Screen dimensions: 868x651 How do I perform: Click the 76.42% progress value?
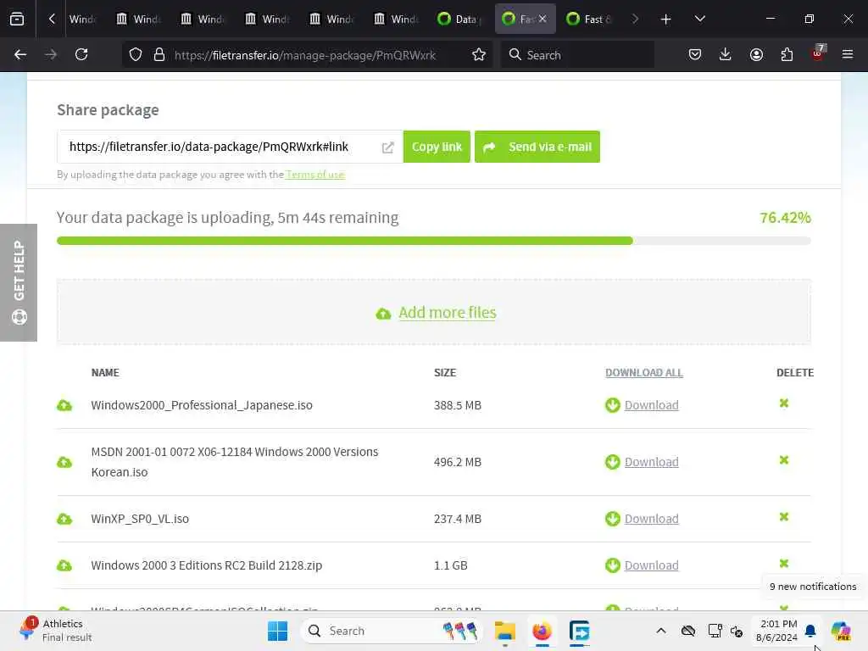click(785, 218)
